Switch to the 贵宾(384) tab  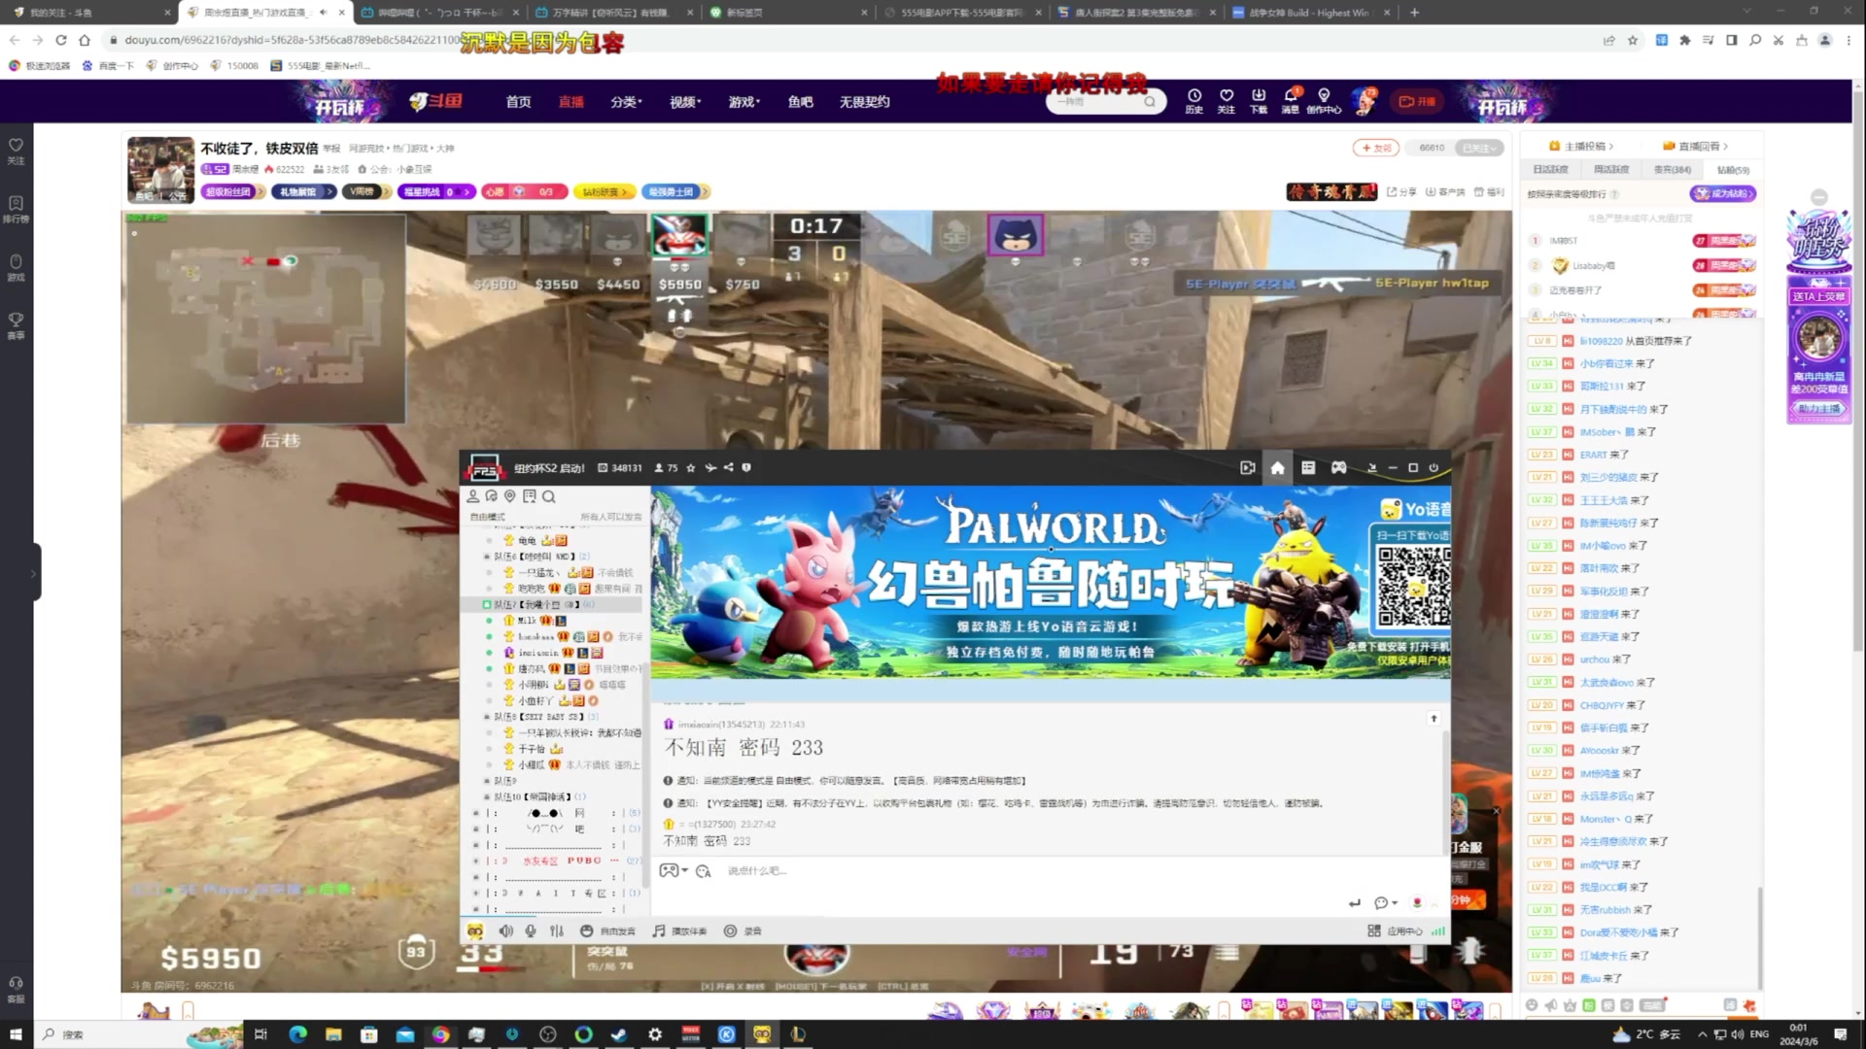coord(1673,170)
